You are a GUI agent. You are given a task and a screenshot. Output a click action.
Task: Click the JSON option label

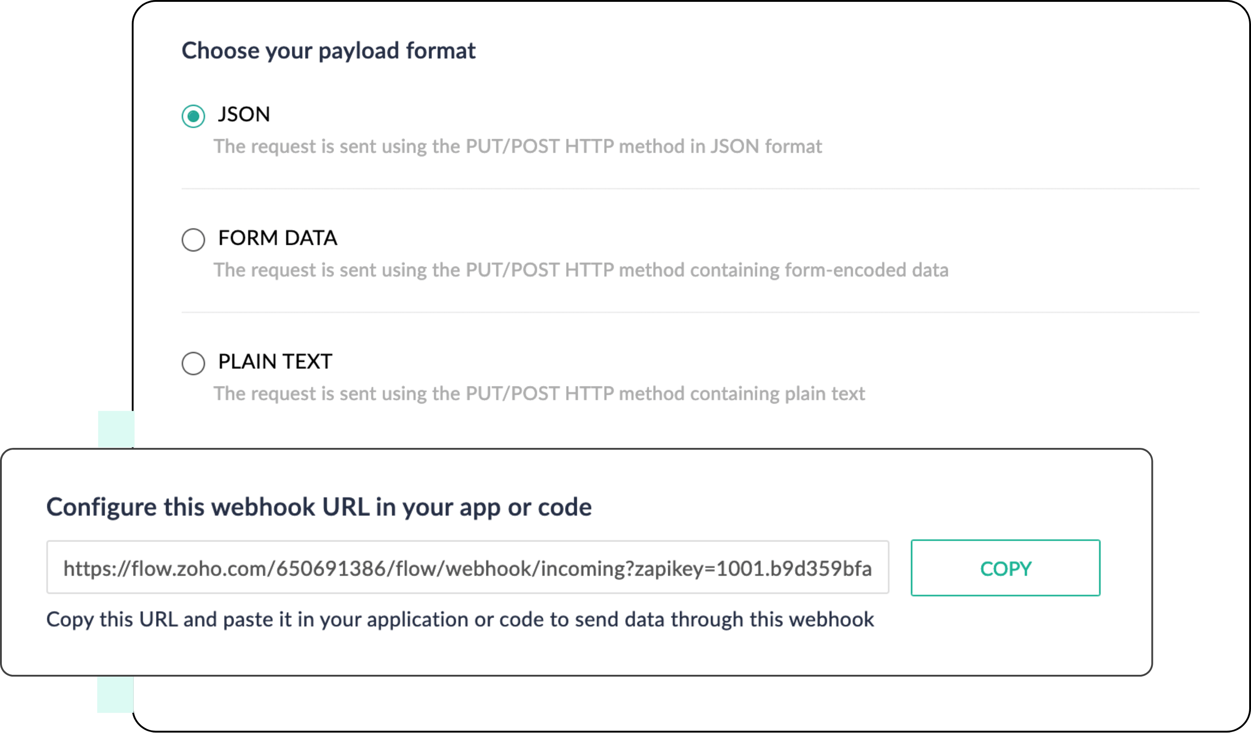[244, 114]
